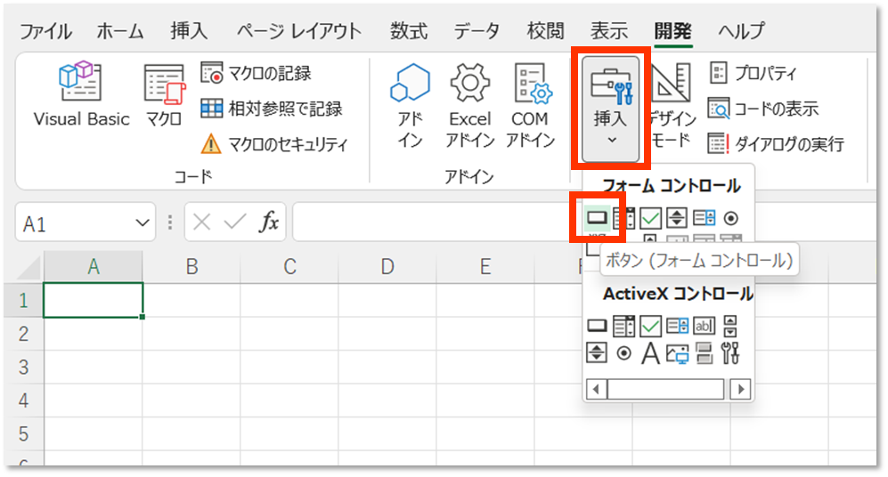This screenshot has height=477, width=888.
Task: Select the 開発 tab
Action: (x=672, y=31)
